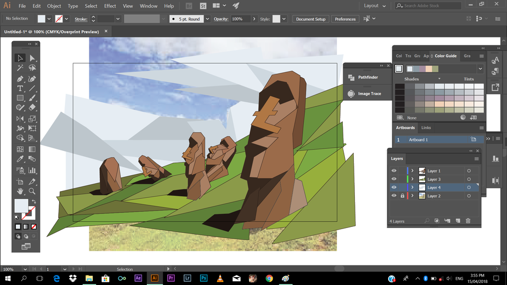Viewport: 507px width, 285px height.
Task: Hide Layer 1 visibility eye
Action: [x=394, y=171]
